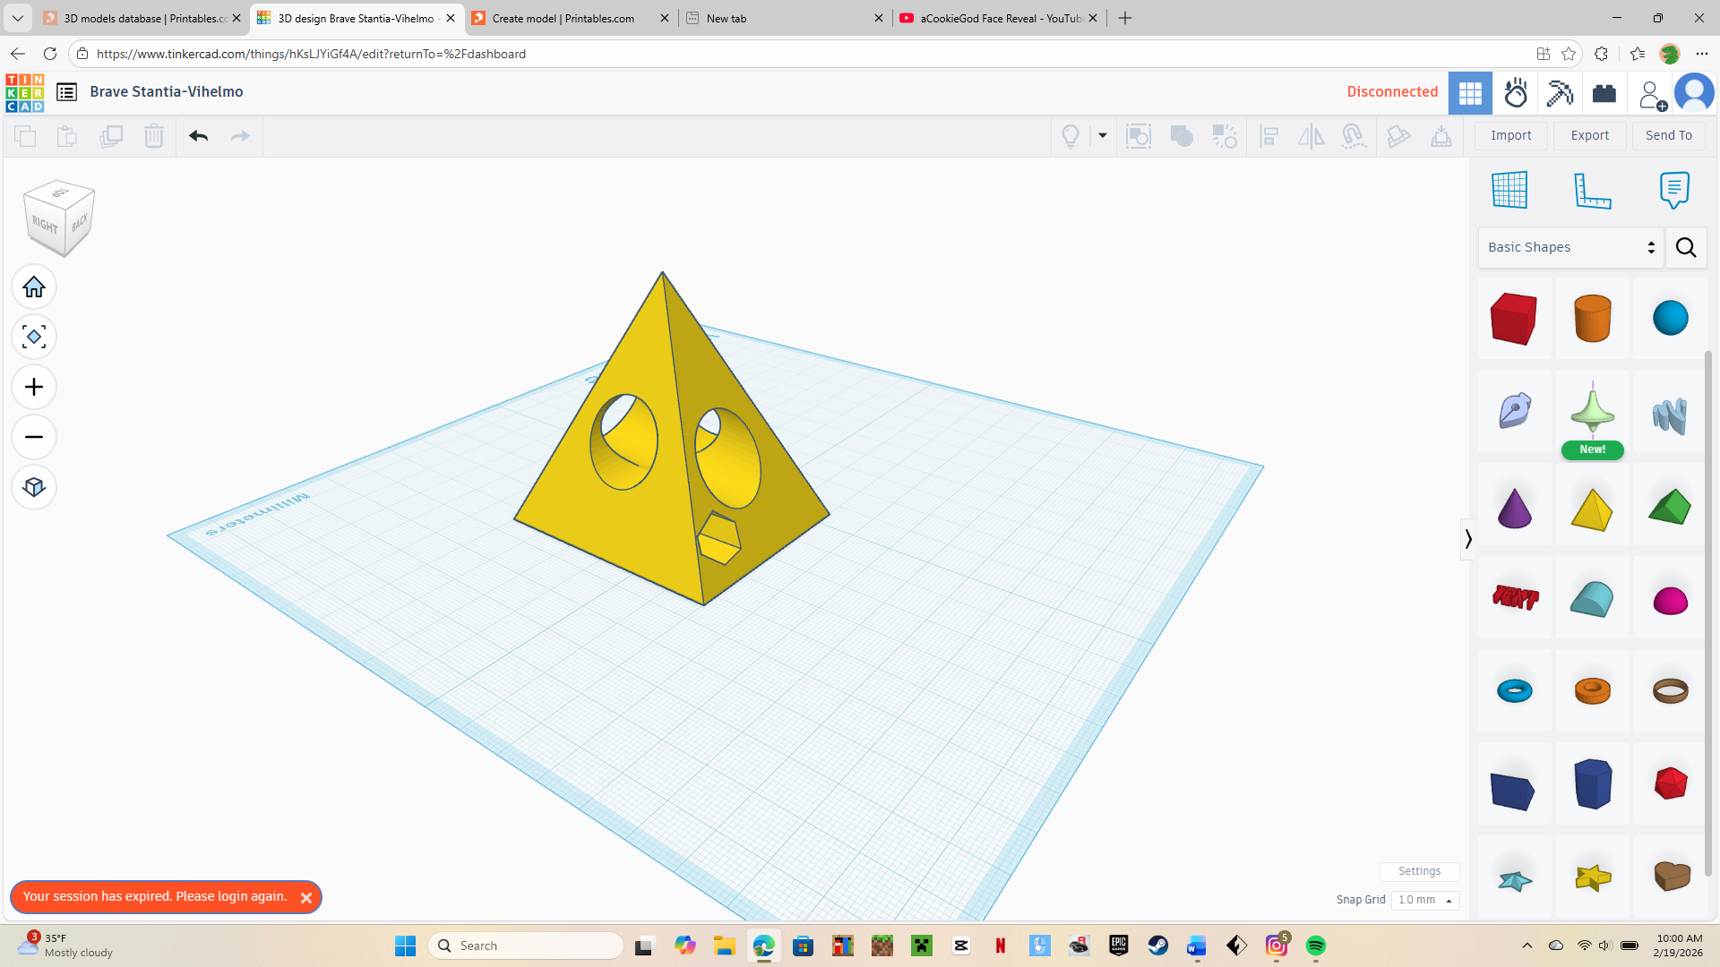Open the design list menu icon

(66, 92)
